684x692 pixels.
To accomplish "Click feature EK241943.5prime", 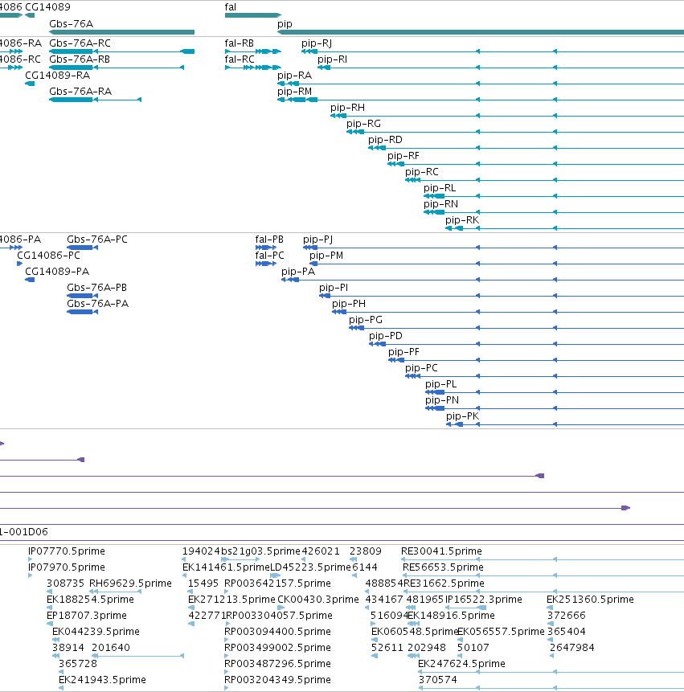I will point(102,680).
